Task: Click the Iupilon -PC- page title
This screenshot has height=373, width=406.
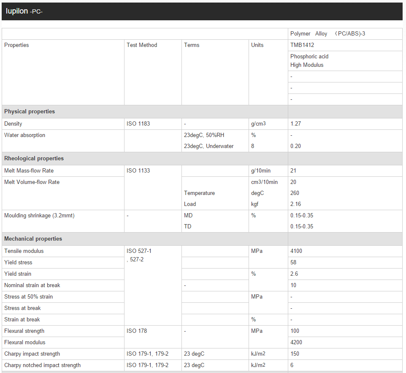Action: (x=24, y=11)
